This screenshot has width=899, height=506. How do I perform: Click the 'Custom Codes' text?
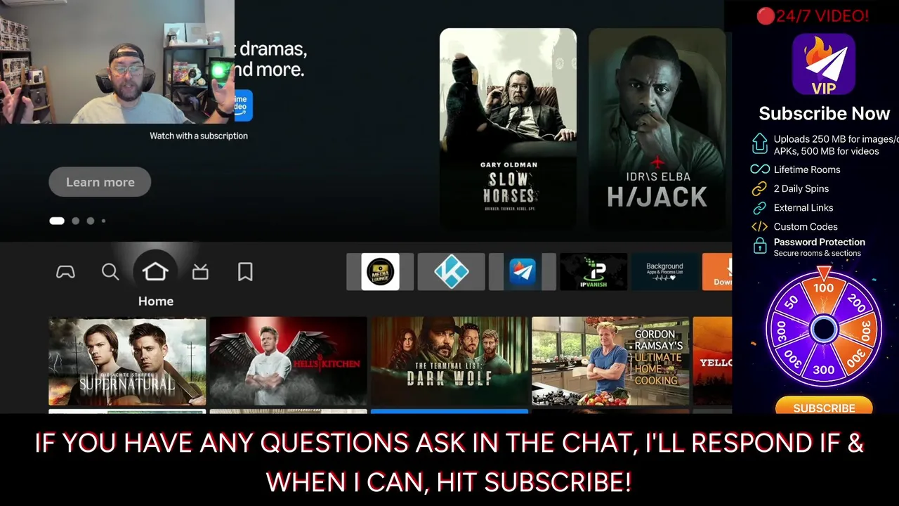[x=806, y=226]
